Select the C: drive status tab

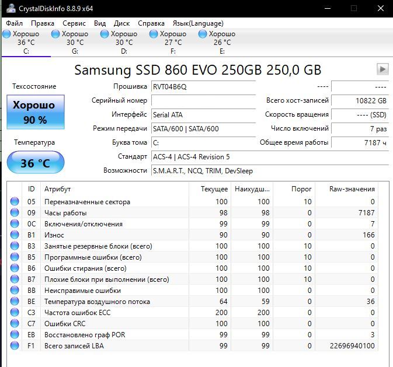point(26,43)
